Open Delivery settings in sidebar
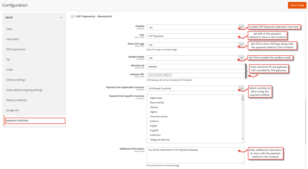This screenshot has height=169, width=308. 16,80
